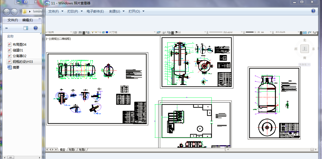322x159 pixels.
Task: Select the Word document 摘要
Action: tap(16, 67)
